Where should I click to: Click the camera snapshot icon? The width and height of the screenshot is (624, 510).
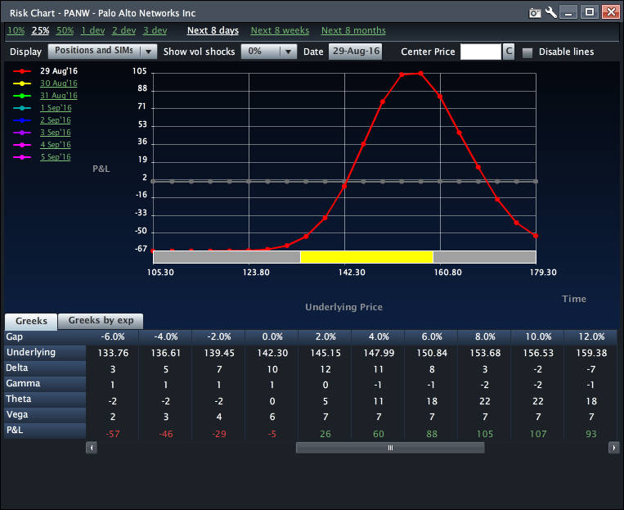[535, 12]
